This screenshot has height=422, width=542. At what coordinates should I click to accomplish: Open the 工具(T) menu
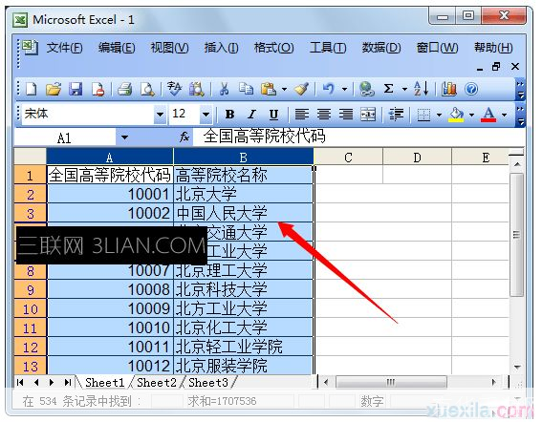point(328,48)
